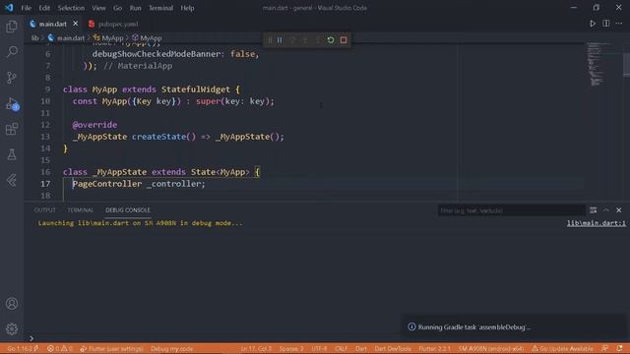Image resolution: width=630 pixels, height=354 pixels.
Task: Select the Dart language mode
Action: [x=361, y=349]
